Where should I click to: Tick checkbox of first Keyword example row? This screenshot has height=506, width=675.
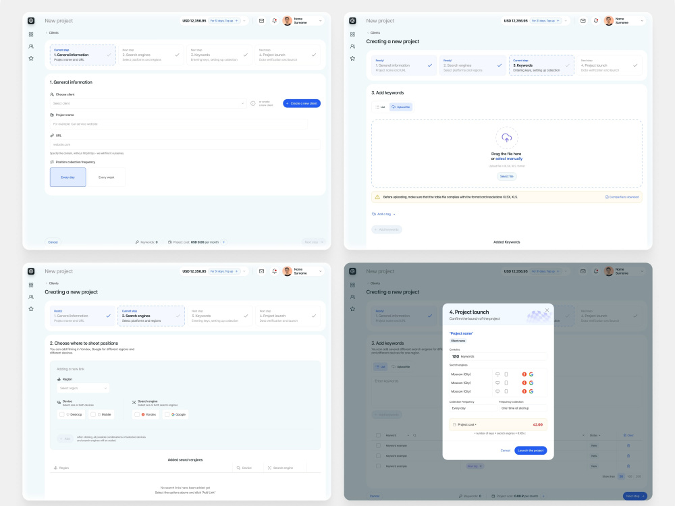pos(379,446)
